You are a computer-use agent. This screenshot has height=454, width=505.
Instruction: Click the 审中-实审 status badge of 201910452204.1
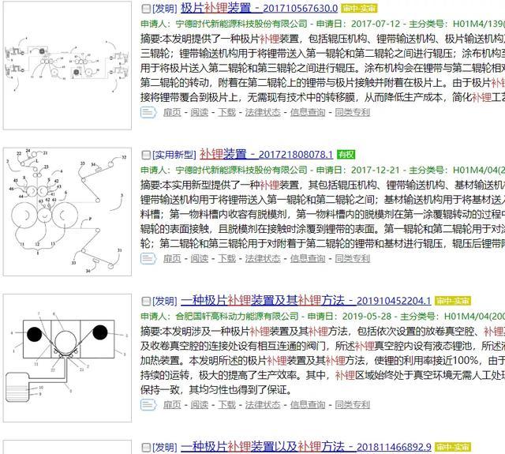(452, 301)
